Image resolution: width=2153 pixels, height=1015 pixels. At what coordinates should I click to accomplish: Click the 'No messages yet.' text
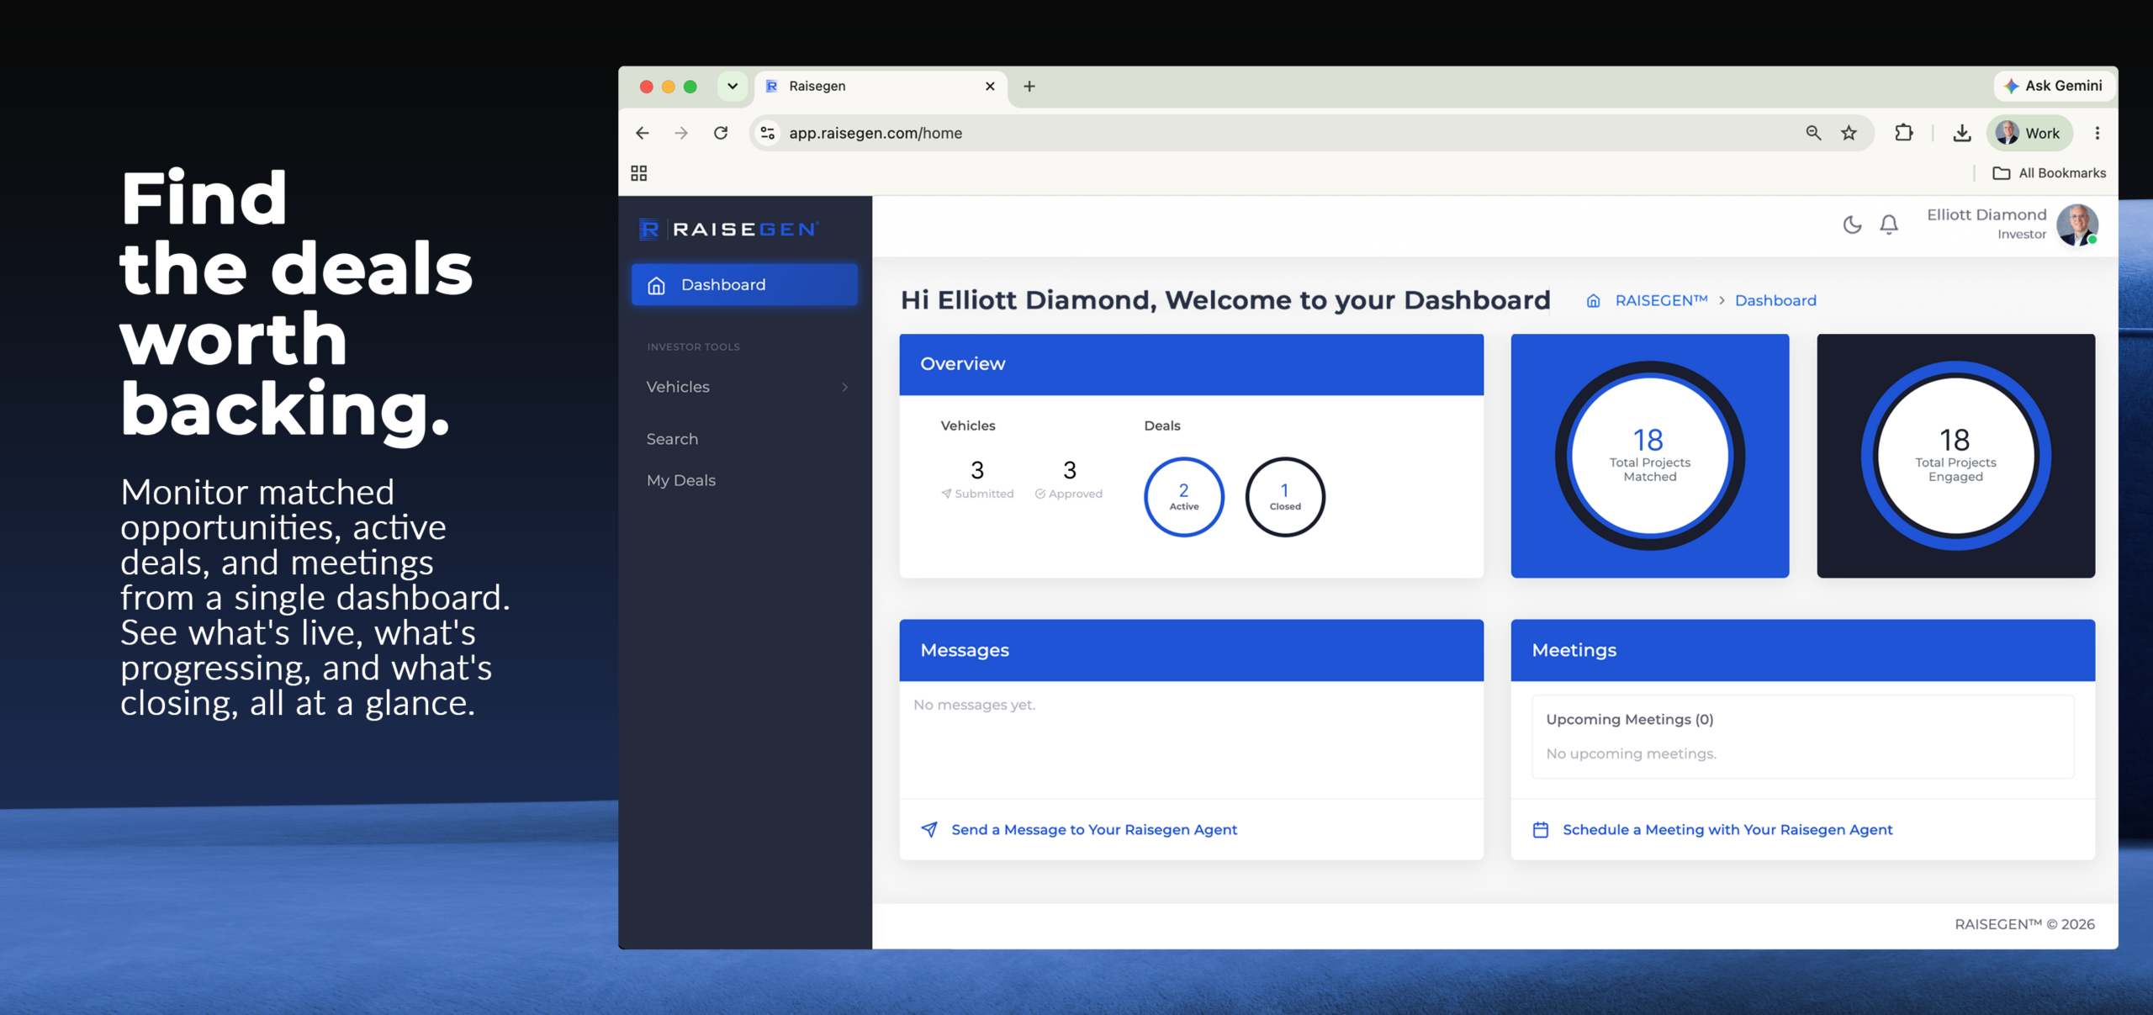974,705
